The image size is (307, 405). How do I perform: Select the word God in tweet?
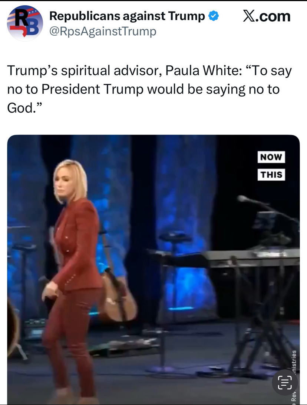20,108
